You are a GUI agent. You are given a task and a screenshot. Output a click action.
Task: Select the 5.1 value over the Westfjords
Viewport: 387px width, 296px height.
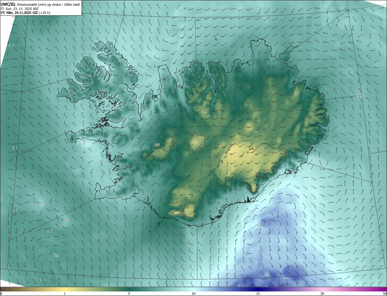click(92, 75)
